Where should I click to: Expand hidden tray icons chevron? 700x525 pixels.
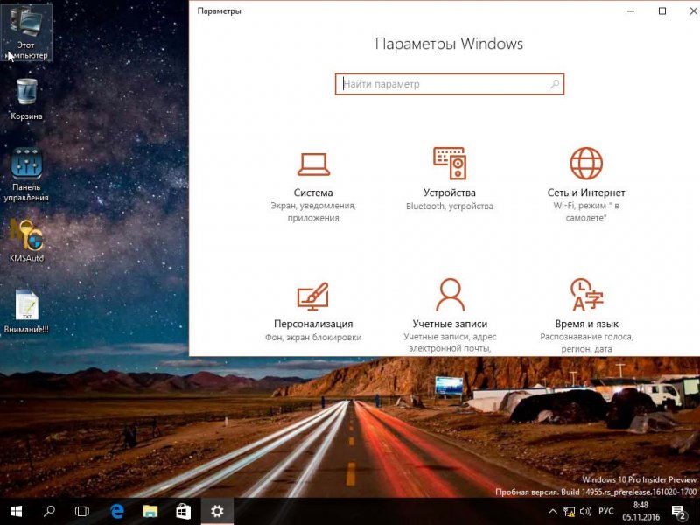[x=553, y=512]
